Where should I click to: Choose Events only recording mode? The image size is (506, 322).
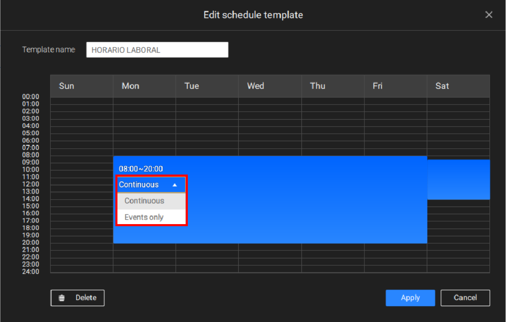point(152,217)
